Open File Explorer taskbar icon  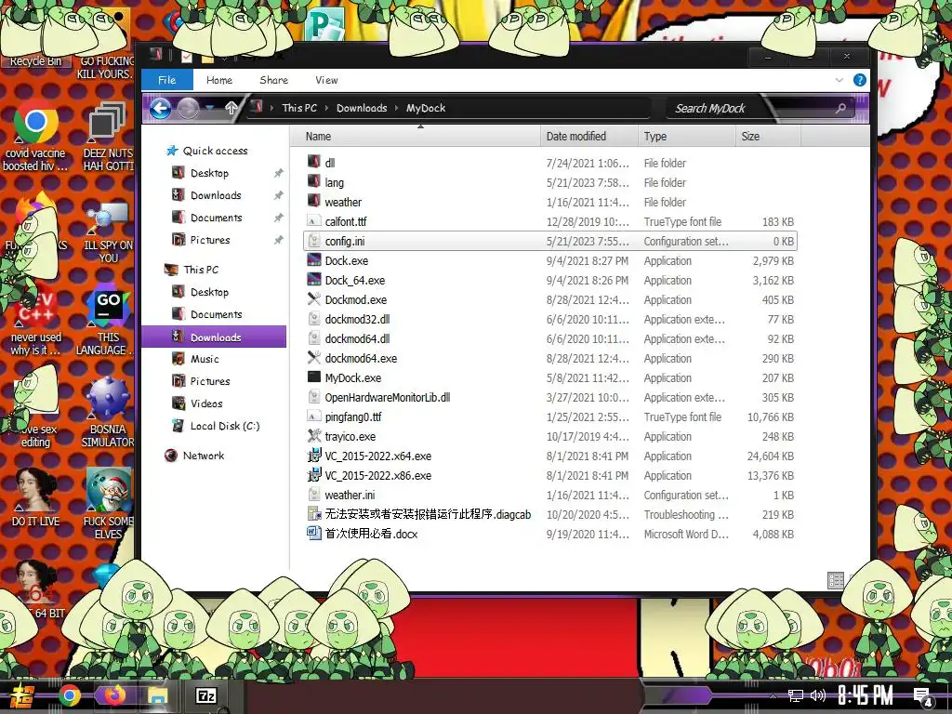point(158,695)
